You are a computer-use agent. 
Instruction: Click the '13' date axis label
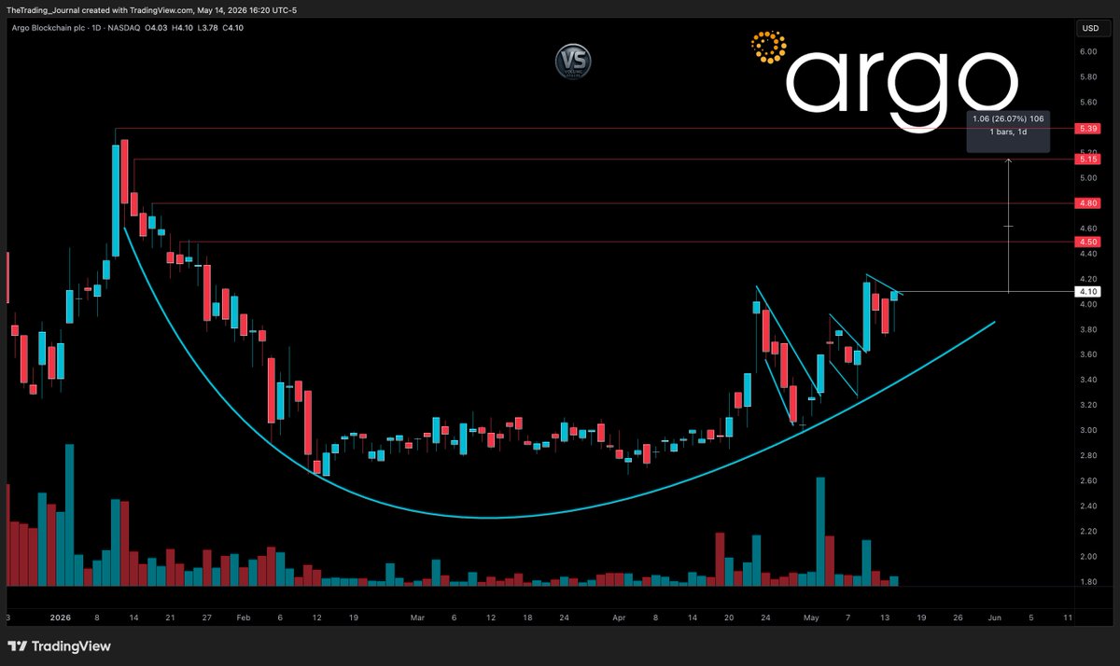coord(884,617)
